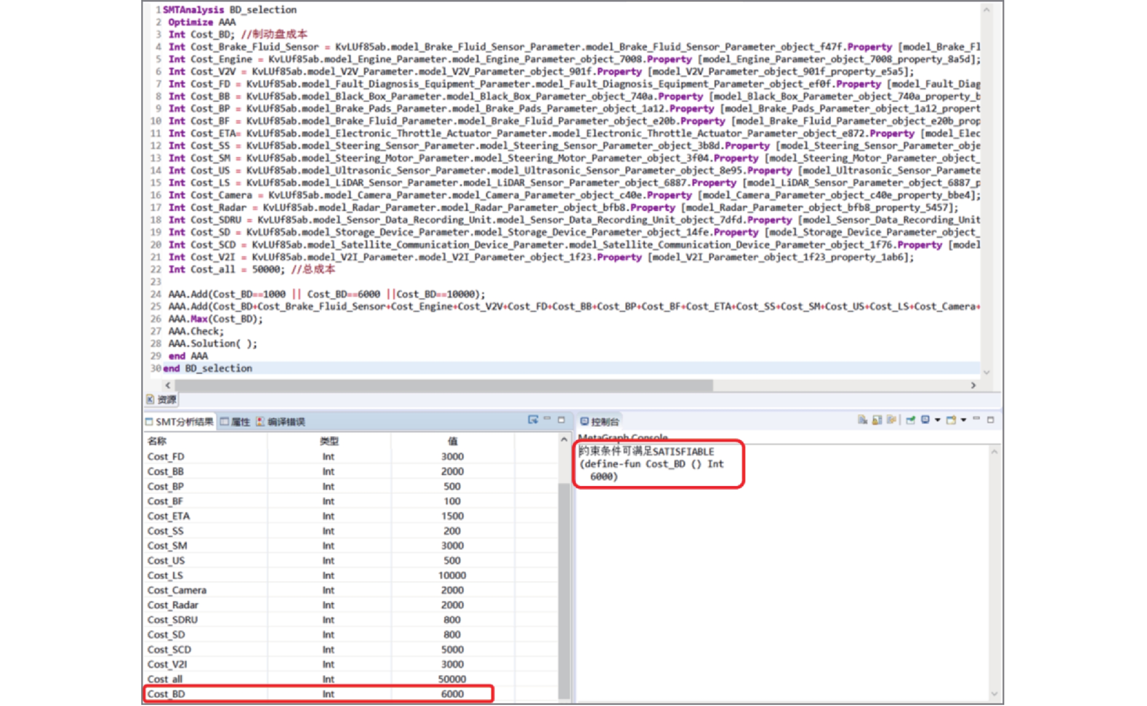Click editor line AAA.Check
Viewport: 1147px width, 706px height.
(x=196, y=331)
